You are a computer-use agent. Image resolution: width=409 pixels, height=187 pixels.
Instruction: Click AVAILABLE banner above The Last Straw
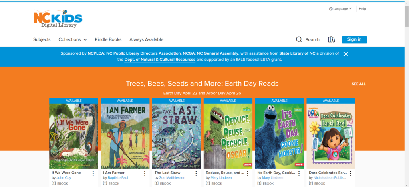pos(176,101)
